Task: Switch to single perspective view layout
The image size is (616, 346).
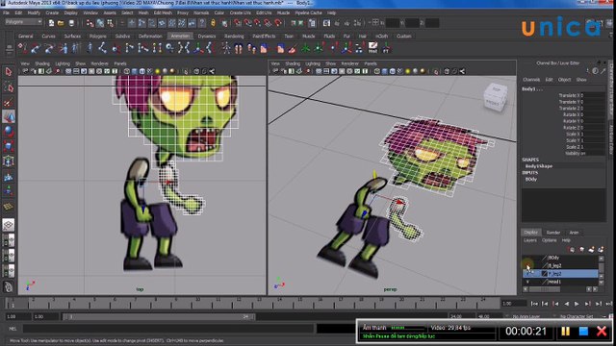Action: [x=9, y=225]
